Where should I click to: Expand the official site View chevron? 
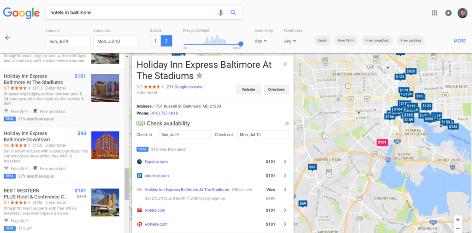click(285, 190)
